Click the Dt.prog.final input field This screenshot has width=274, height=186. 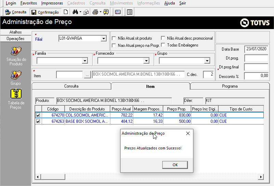click(x=256, y=67)
